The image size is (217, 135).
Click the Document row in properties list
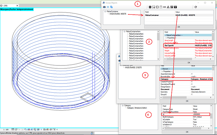click(186, 89)
